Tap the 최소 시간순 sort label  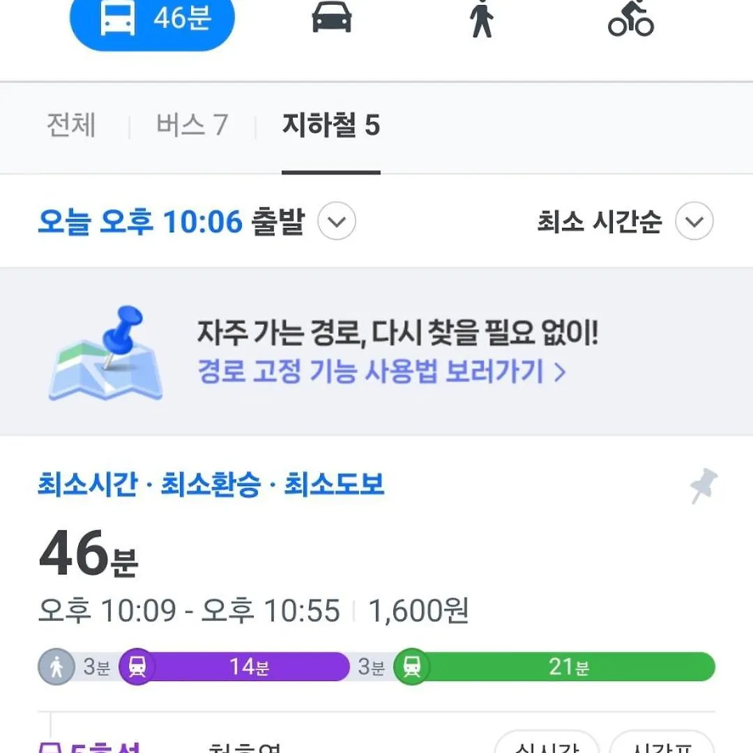599,222
